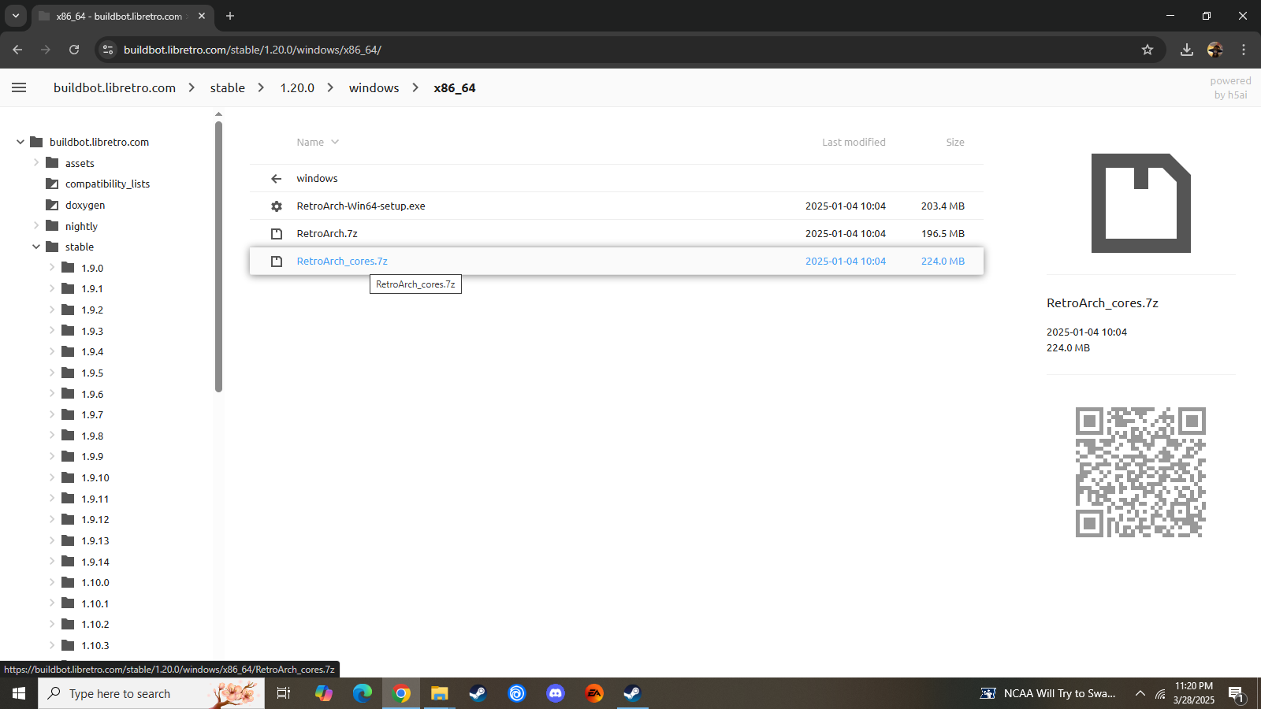Collapse the stable folder in the tree
The height and width of the screenshot is (709, 1261).
tap(36, 247)
